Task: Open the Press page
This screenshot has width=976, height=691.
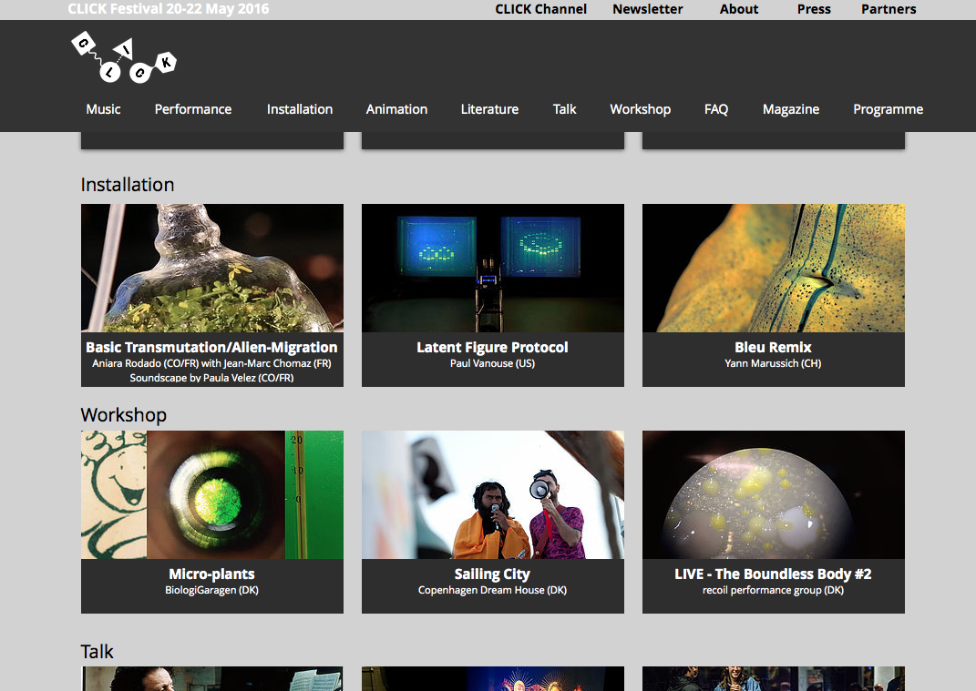Action: (814, 9)
